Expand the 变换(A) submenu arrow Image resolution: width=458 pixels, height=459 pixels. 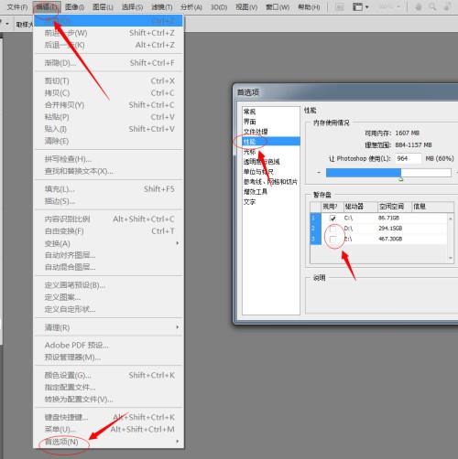tap(178, 243)
